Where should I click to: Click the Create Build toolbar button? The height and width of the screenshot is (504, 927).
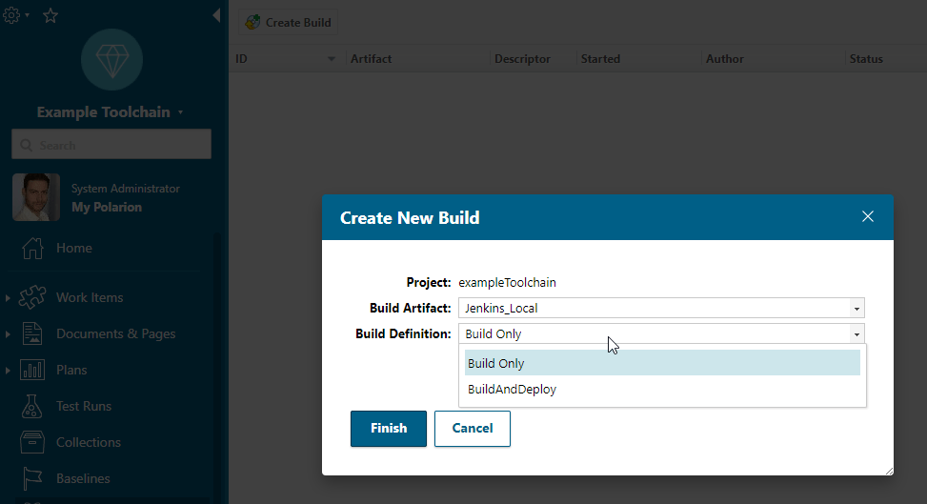coord(288,22)
